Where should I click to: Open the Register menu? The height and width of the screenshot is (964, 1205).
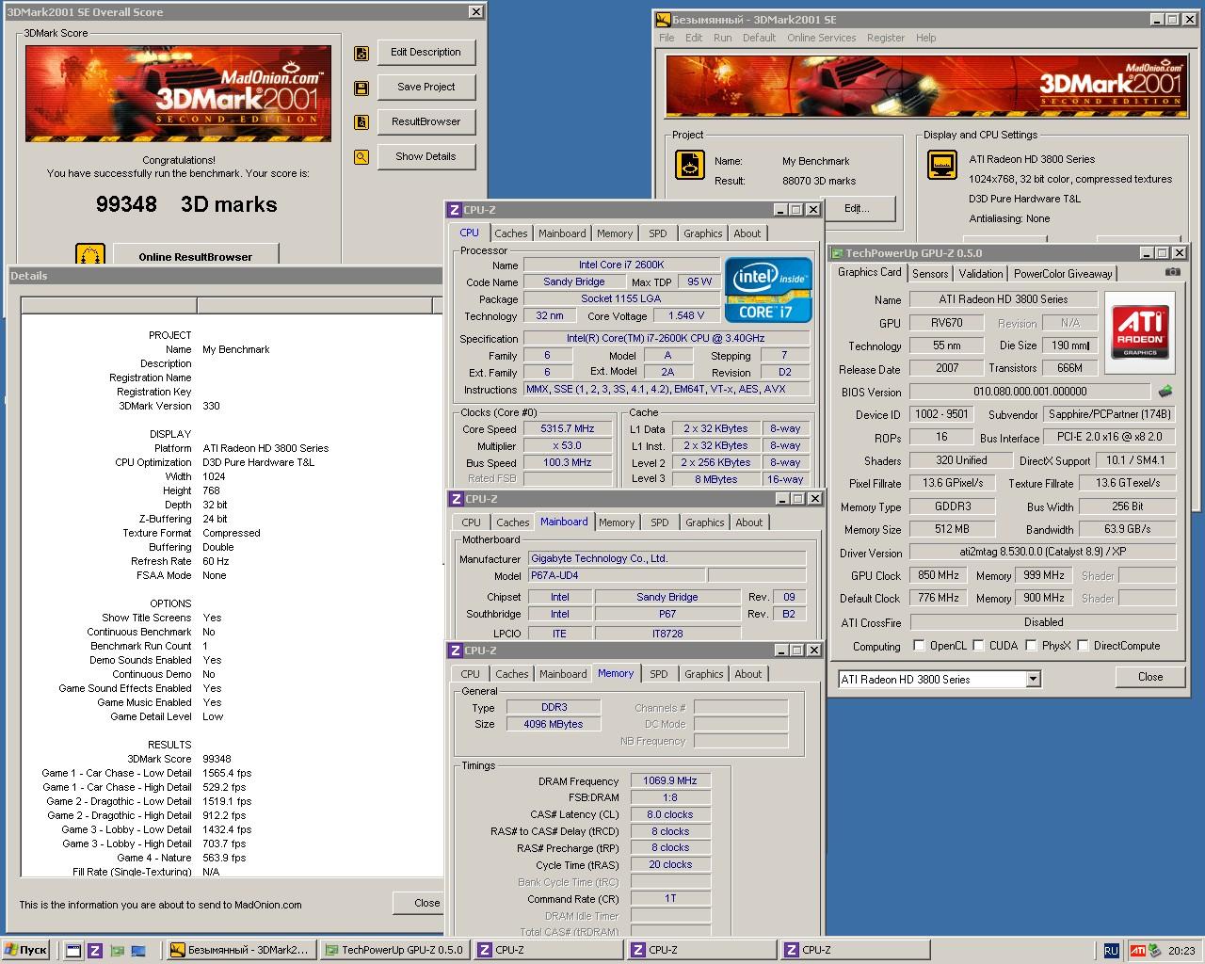[x=885, y=38]
